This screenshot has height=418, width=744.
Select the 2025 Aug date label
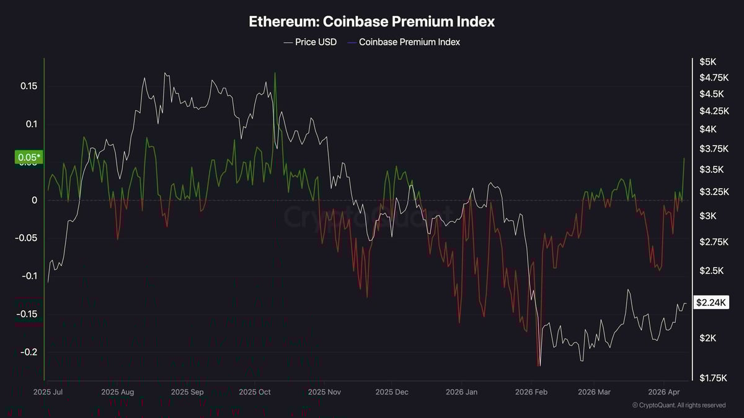pos(117,392)
